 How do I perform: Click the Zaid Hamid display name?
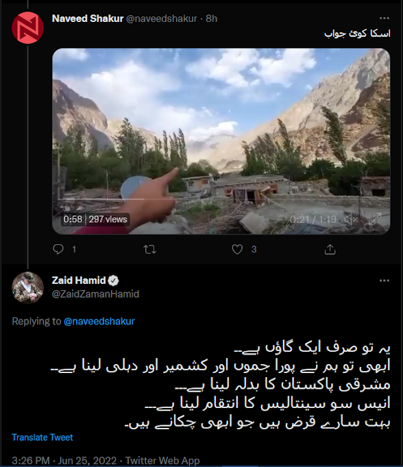[79, 280]
